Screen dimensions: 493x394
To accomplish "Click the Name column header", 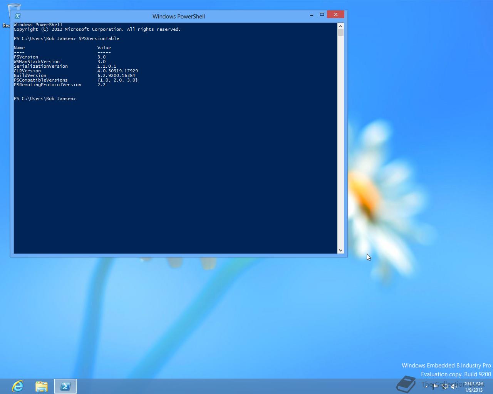I will point(19,48).
